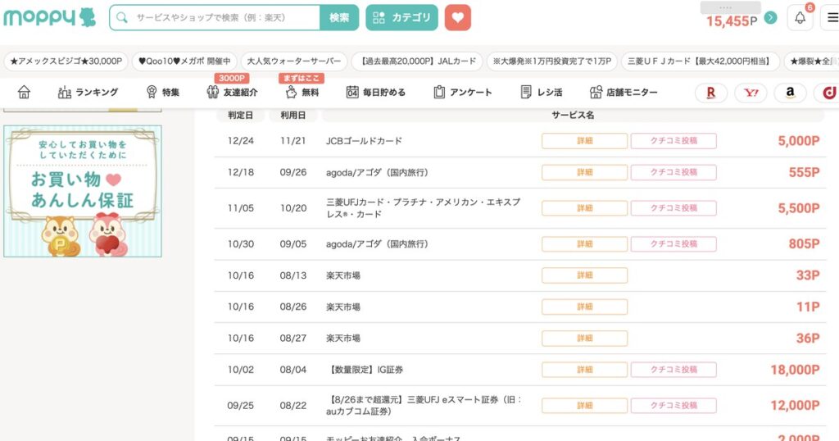Click お買い物あんしん保証 banner
This screenshot has width=839, height=441.
[83, 191]
